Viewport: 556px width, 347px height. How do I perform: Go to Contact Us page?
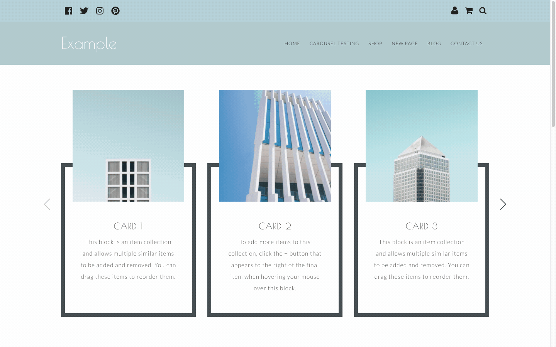click(x=466, y=44)
